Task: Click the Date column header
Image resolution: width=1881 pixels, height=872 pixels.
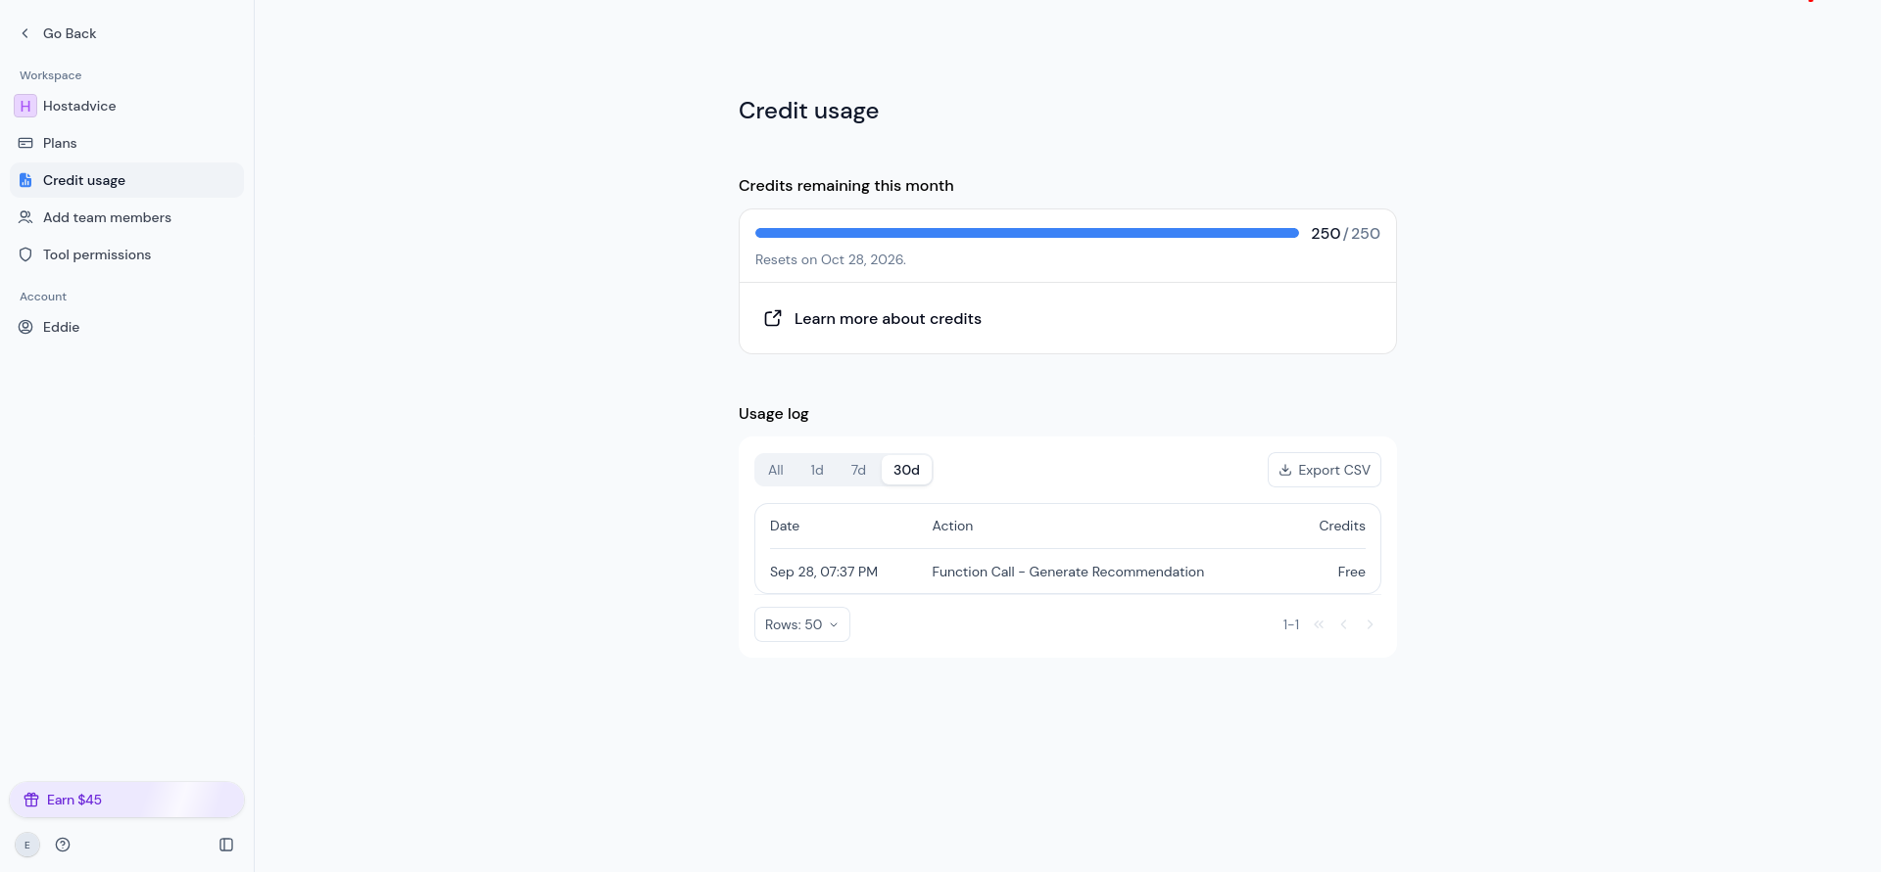Action: (785, 526)
